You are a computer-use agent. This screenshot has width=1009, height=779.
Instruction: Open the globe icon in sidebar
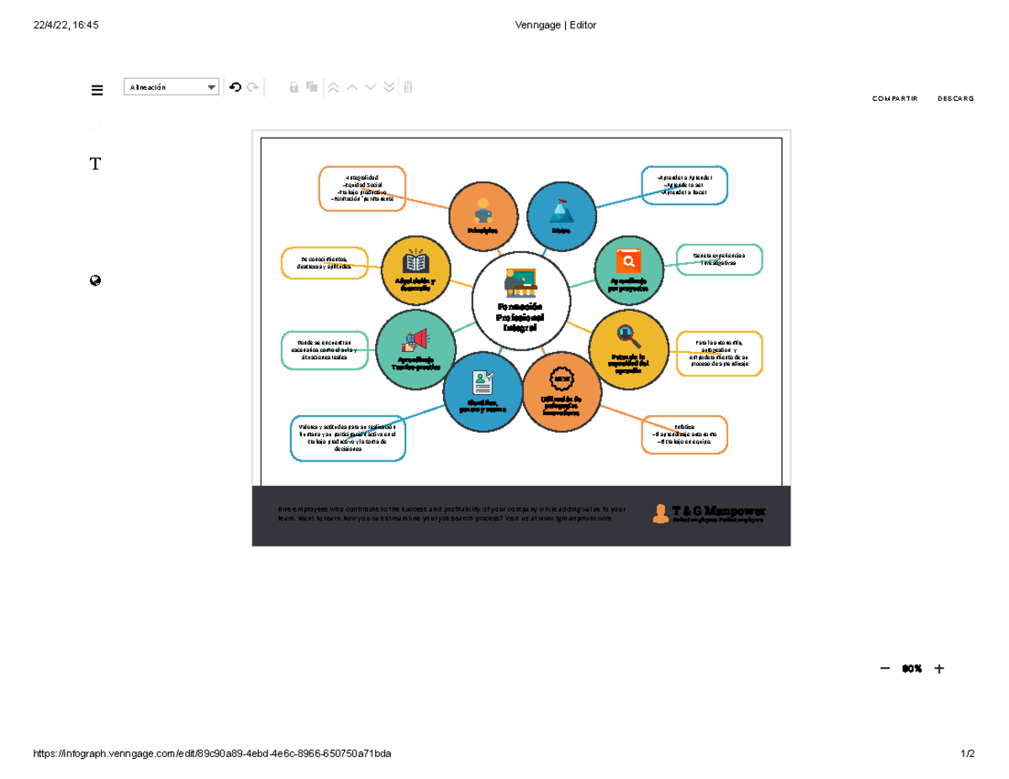(x=95, y=281)
